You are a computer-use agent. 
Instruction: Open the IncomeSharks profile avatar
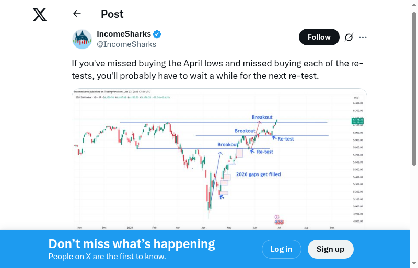point(82,39)
